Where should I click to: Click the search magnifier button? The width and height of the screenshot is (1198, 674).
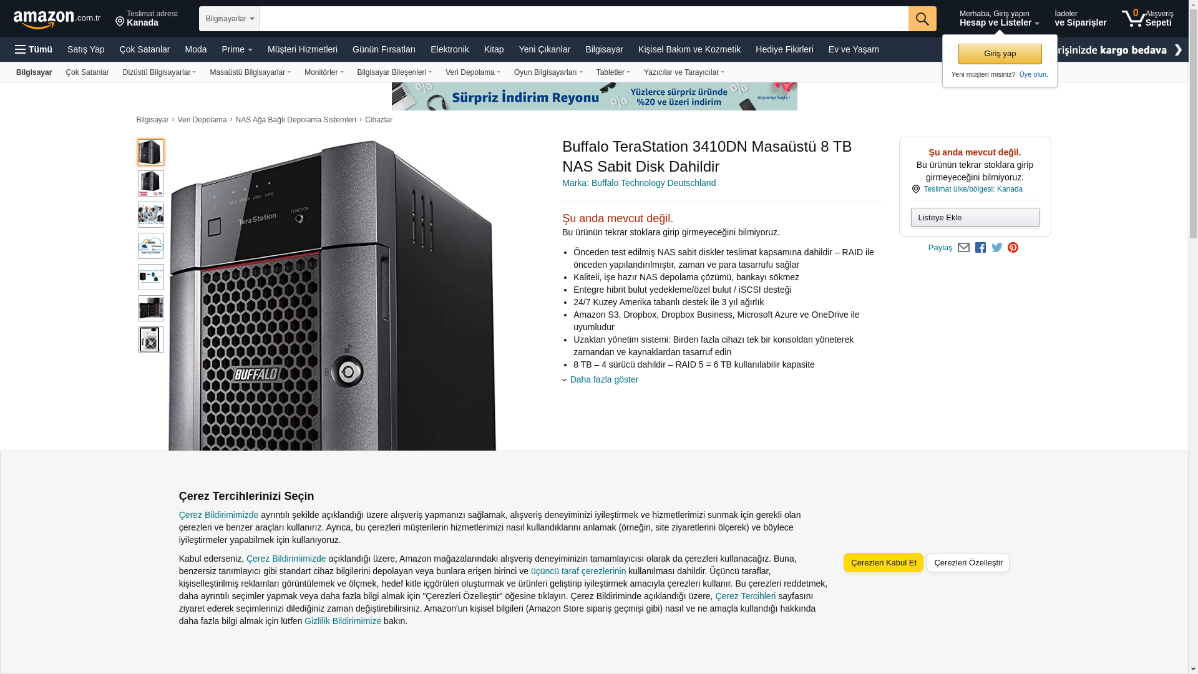(922, 19)
